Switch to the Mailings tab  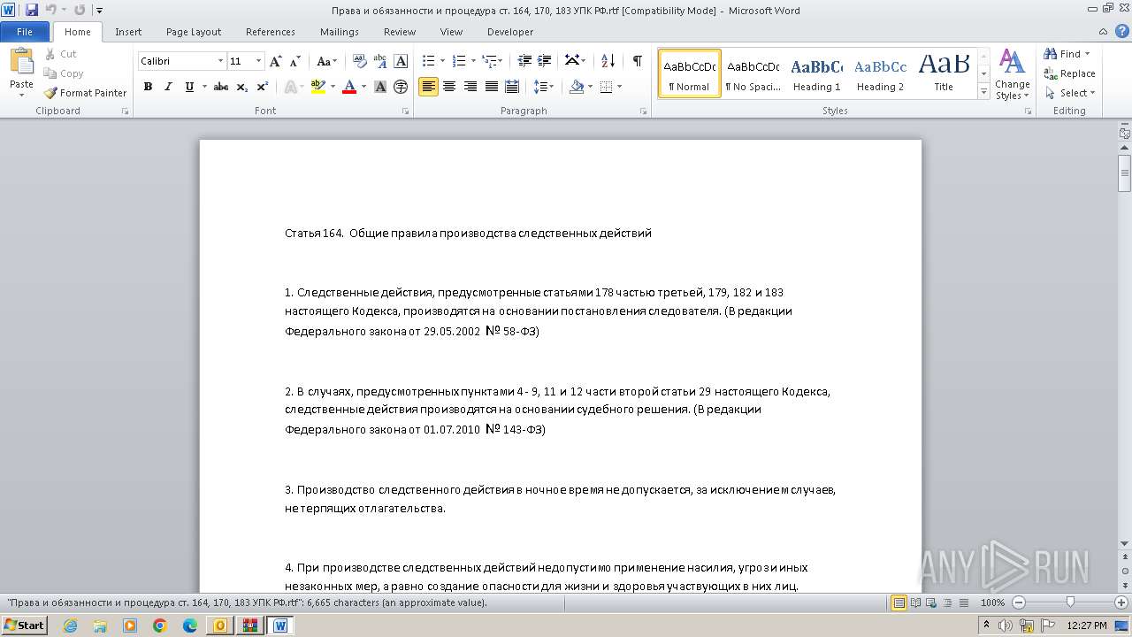click(340, 32)
